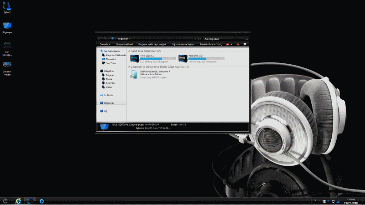Click the Sistem özellikleri toolbar button
Screen dimensions: 365x205
pos(125,44)
